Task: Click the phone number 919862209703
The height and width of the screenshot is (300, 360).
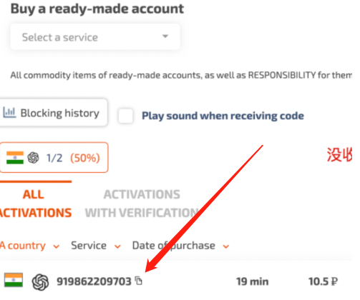Action: [x=94, y=281]
